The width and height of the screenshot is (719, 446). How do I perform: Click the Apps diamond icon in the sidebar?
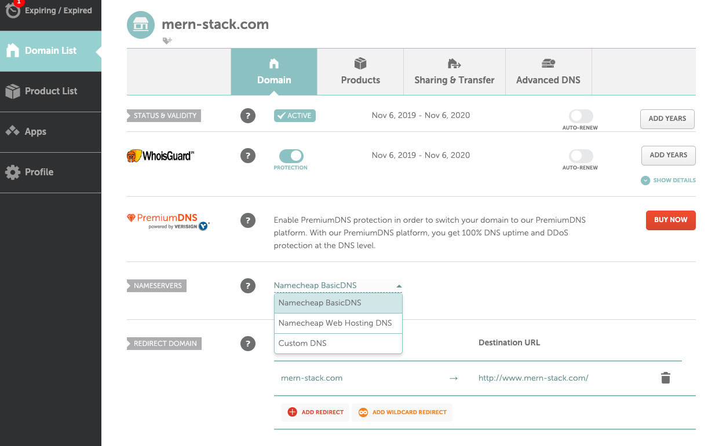(x=13, y=131)
